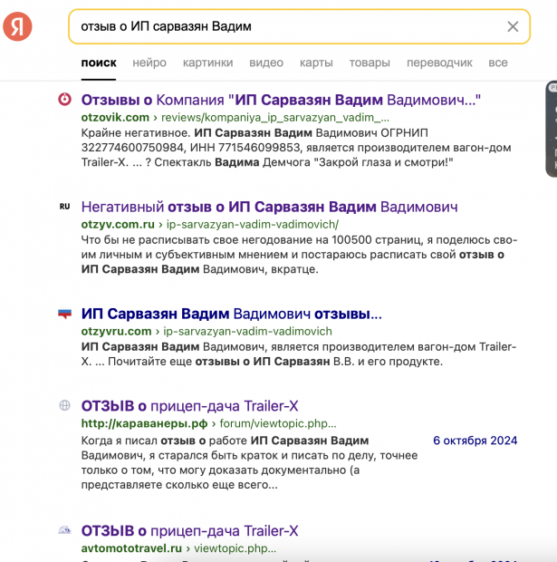
Task: Open the товары tab
Action: click(x=370, y=63)
